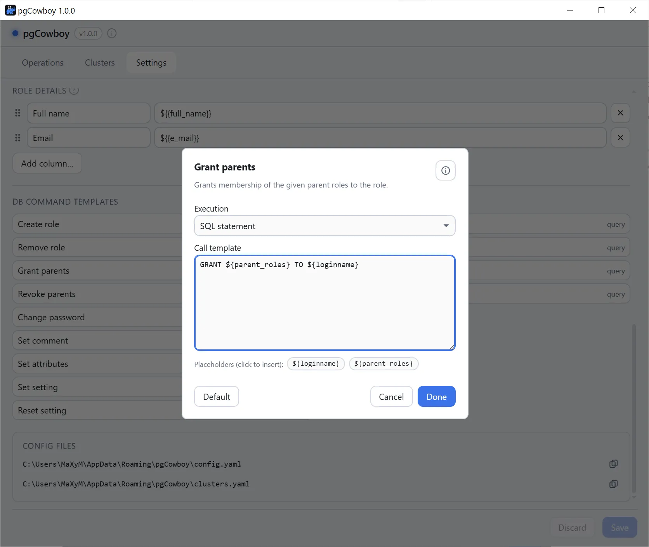649x547 pixels.
Task: Click the dropdown arrow of Execution field
Action: 446,226
